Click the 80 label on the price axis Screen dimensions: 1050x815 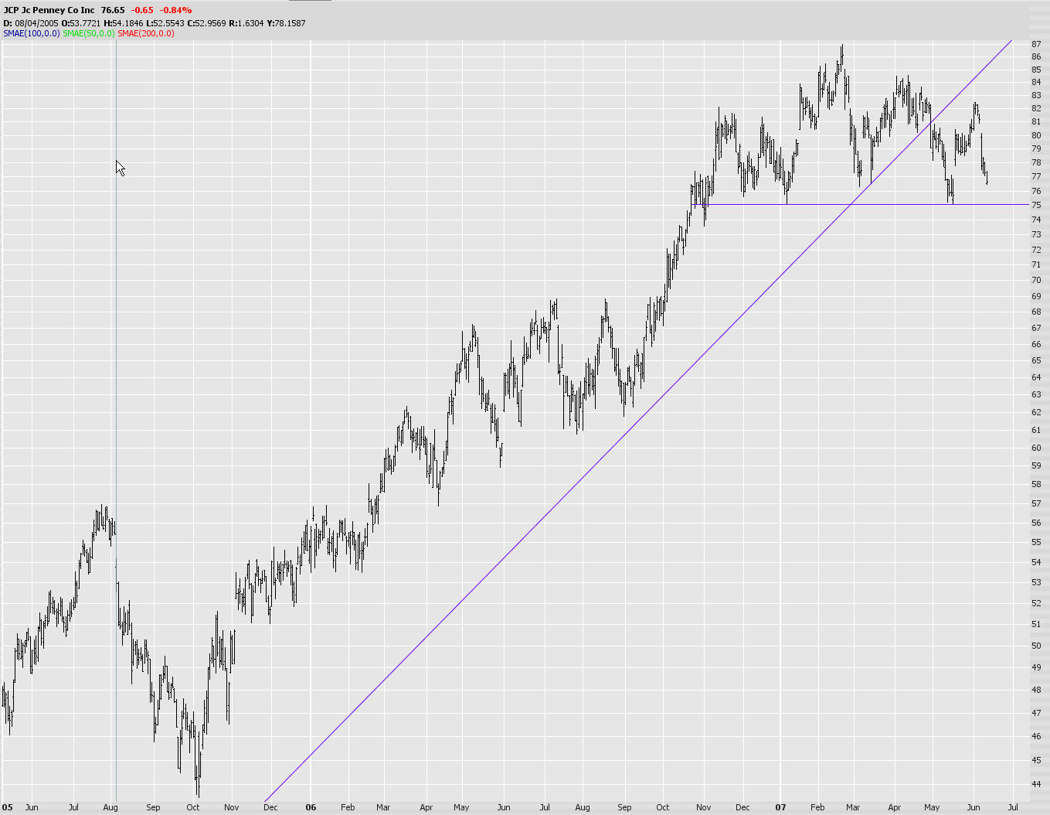click(x=1036, y=135)
